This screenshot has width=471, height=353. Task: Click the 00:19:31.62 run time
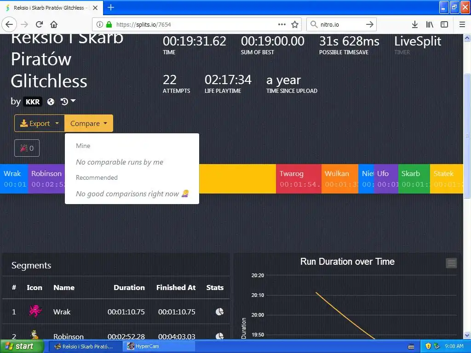point(195,41)
